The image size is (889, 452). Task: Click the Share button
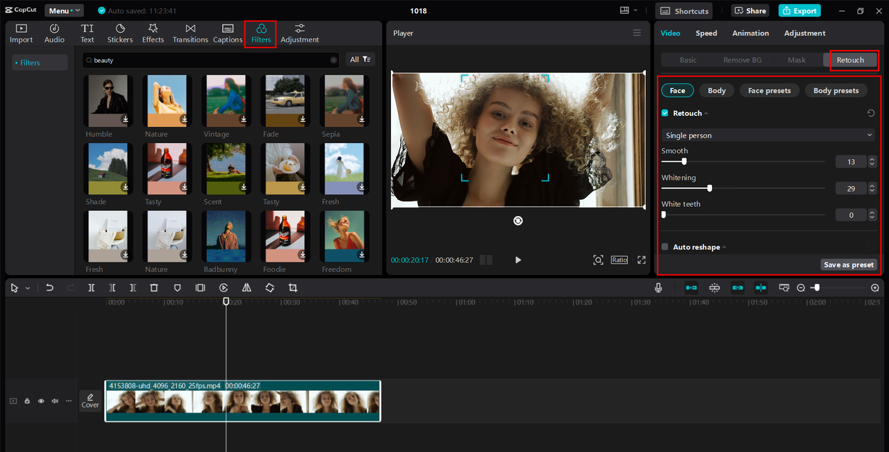[749, 10]
